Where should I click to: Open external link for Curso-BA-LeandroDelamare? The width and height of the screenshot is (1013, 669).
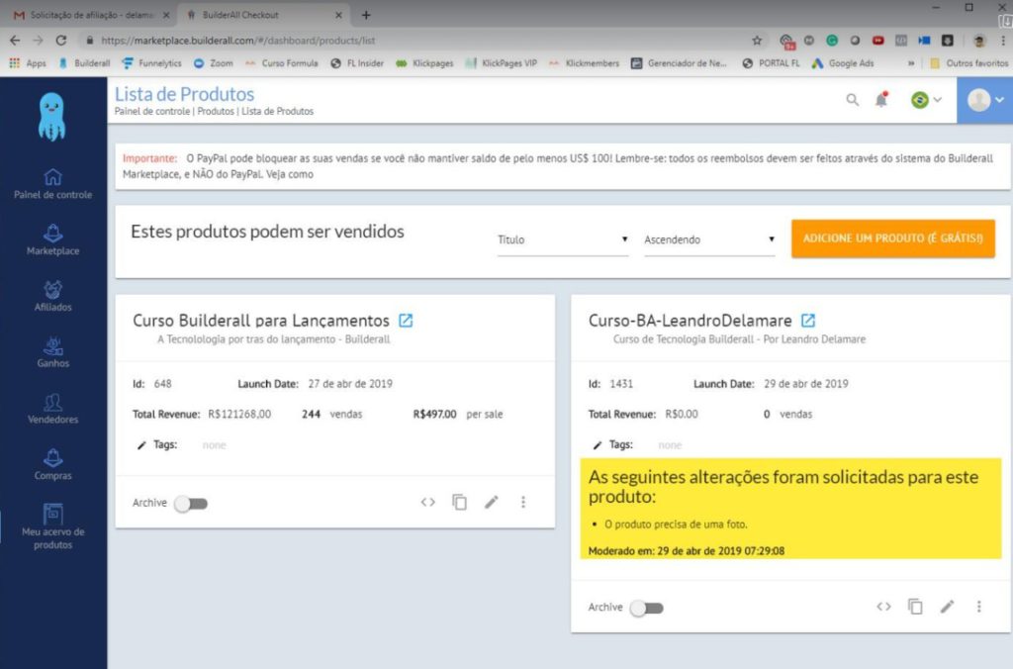pos(808,321)
